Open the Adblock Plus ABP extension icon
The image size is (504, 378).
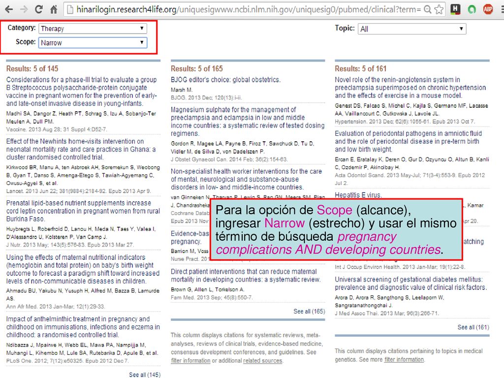(488, 9)
